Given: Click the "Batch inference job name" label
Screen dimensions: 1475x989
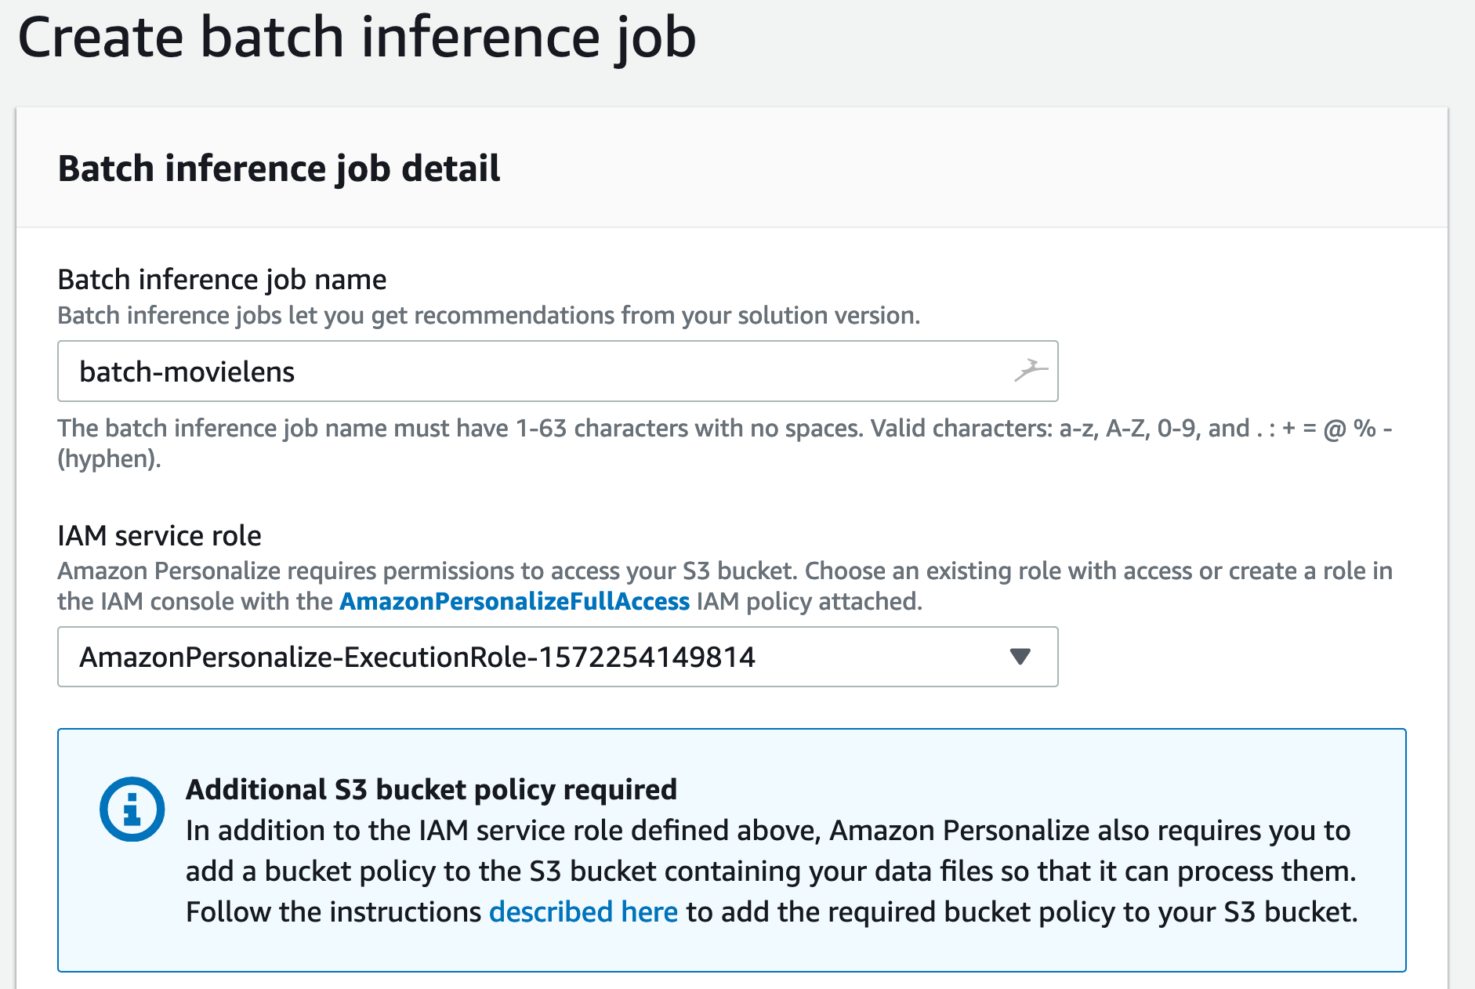Looking at the screenshot, I should (x=222, y=279).
